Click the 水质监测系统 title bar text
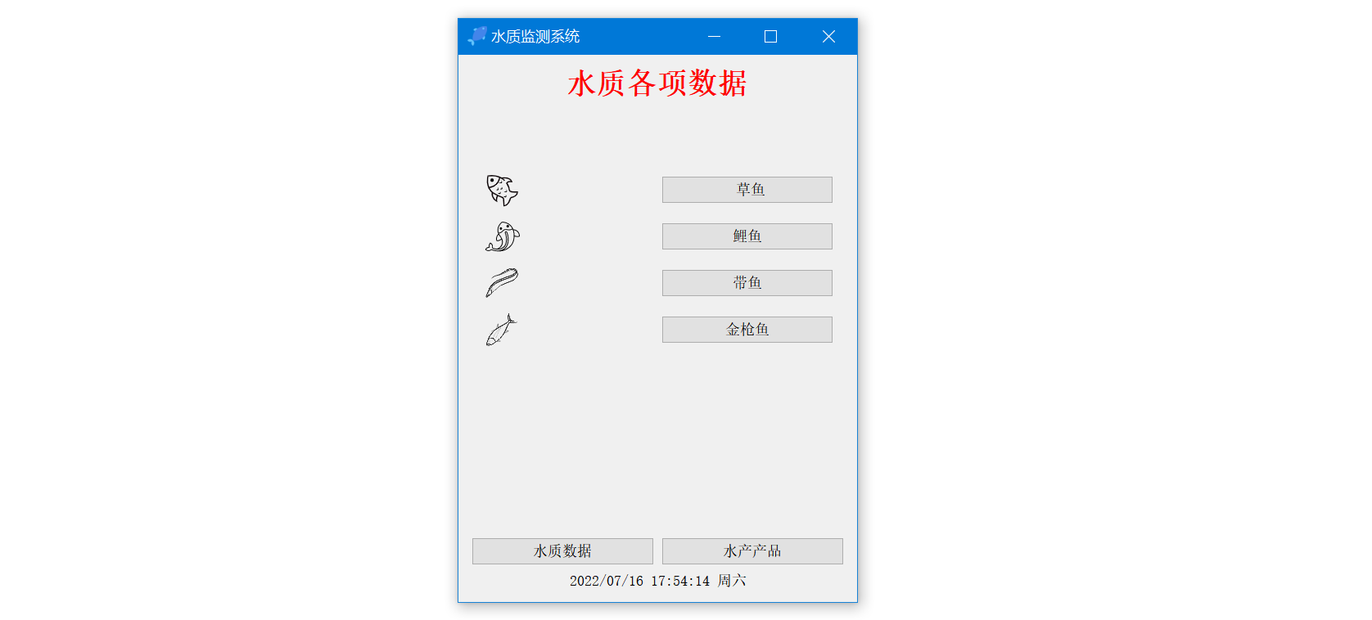 535,36
